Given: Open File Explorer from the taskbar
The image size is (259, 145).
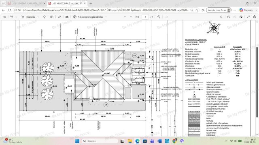Looking at the screenshot, I should pyautogui.click(x=130, y=141).
